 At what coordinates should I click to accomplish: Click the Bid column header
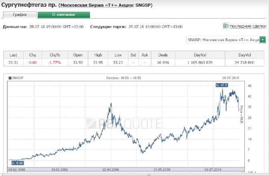133,55
